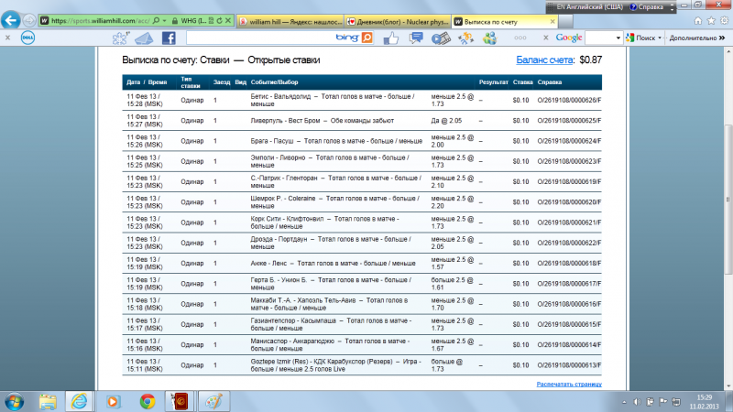The width and height of the screenshot is (733, 412).
Task: Expand Дополнительно toolbar overflow
Action: click(697, 38)
